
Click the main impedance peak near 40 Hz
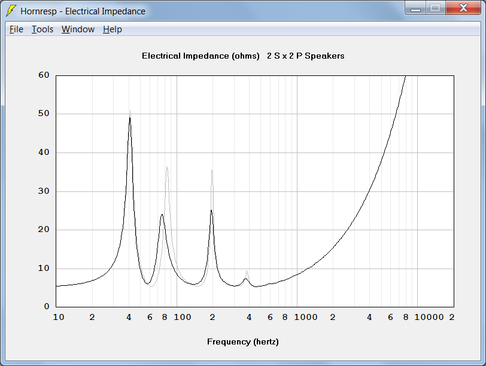point(130,118)
